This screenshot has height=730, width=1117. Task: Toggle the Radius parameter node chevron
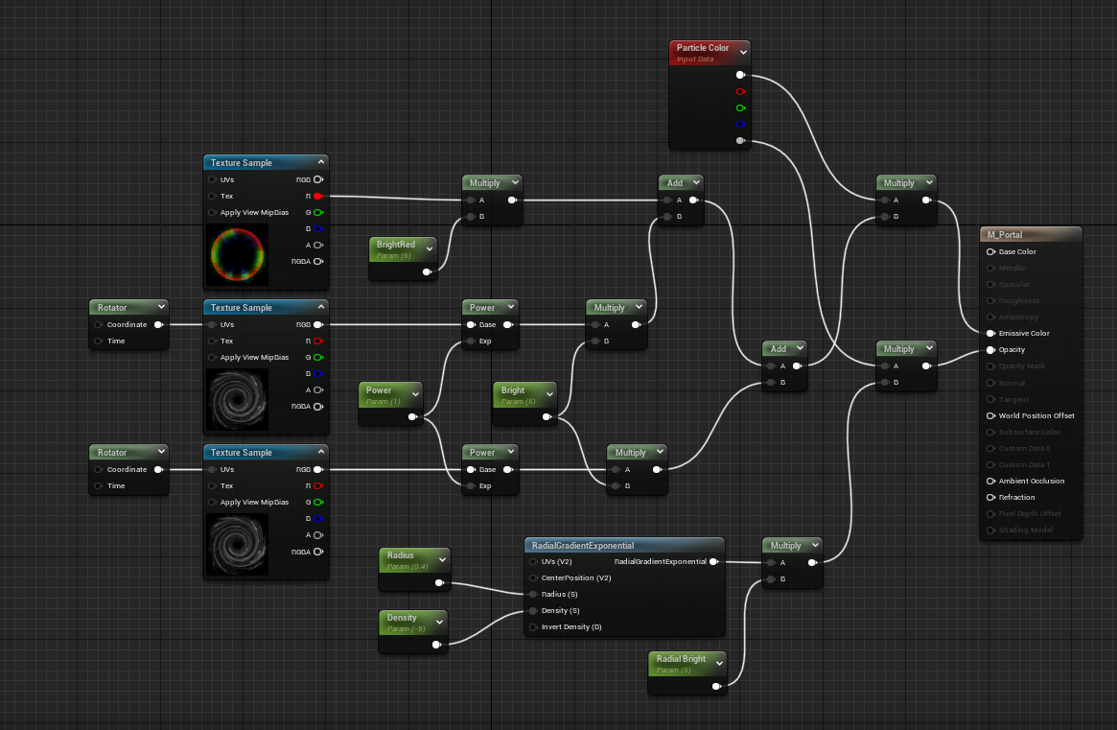tap(442, 558)
